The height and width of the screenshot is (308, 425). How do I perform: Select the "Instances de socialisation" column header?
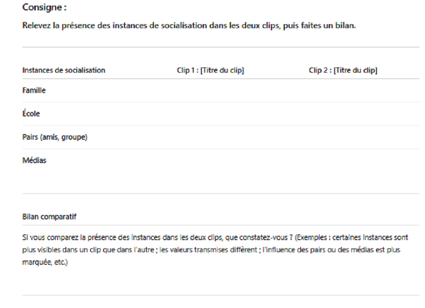coord(63,71)
